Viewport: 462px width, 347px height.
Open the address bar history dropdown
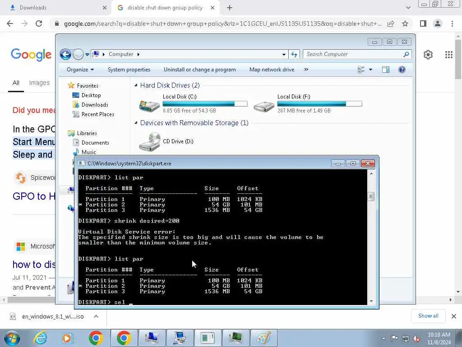[284, 54]
